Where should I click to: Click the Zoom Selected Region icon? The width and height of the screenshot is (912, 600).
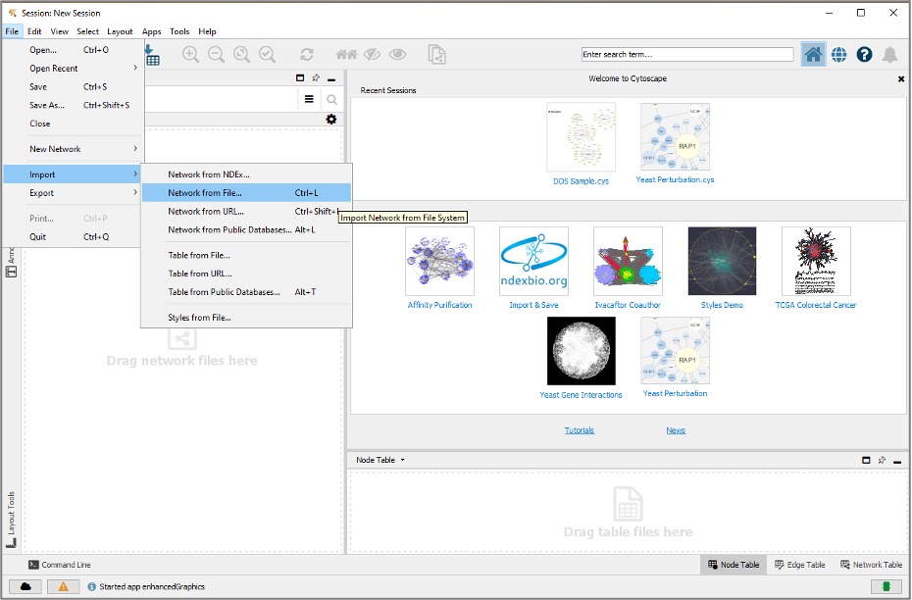point(267,55)
